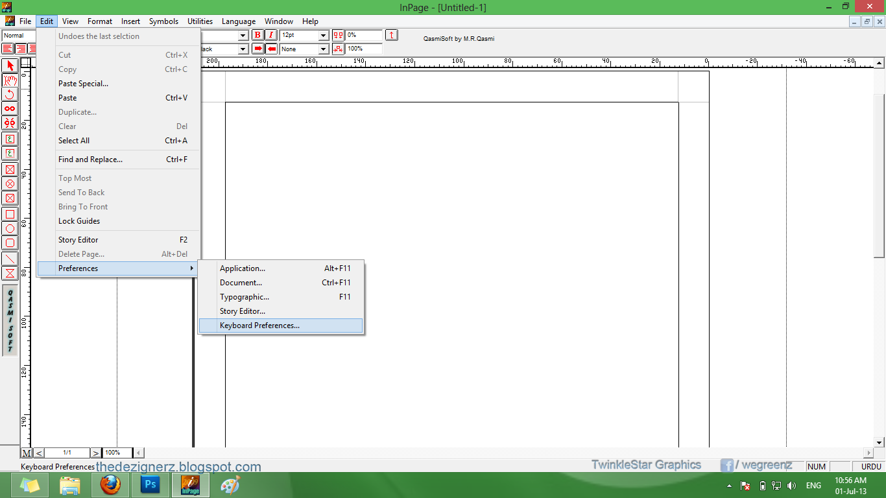The width and height of the screenshot is (886, 498).
Task: Show hidden system tray icons arrow
Action: pyautogui.click(x=730, y=485)
